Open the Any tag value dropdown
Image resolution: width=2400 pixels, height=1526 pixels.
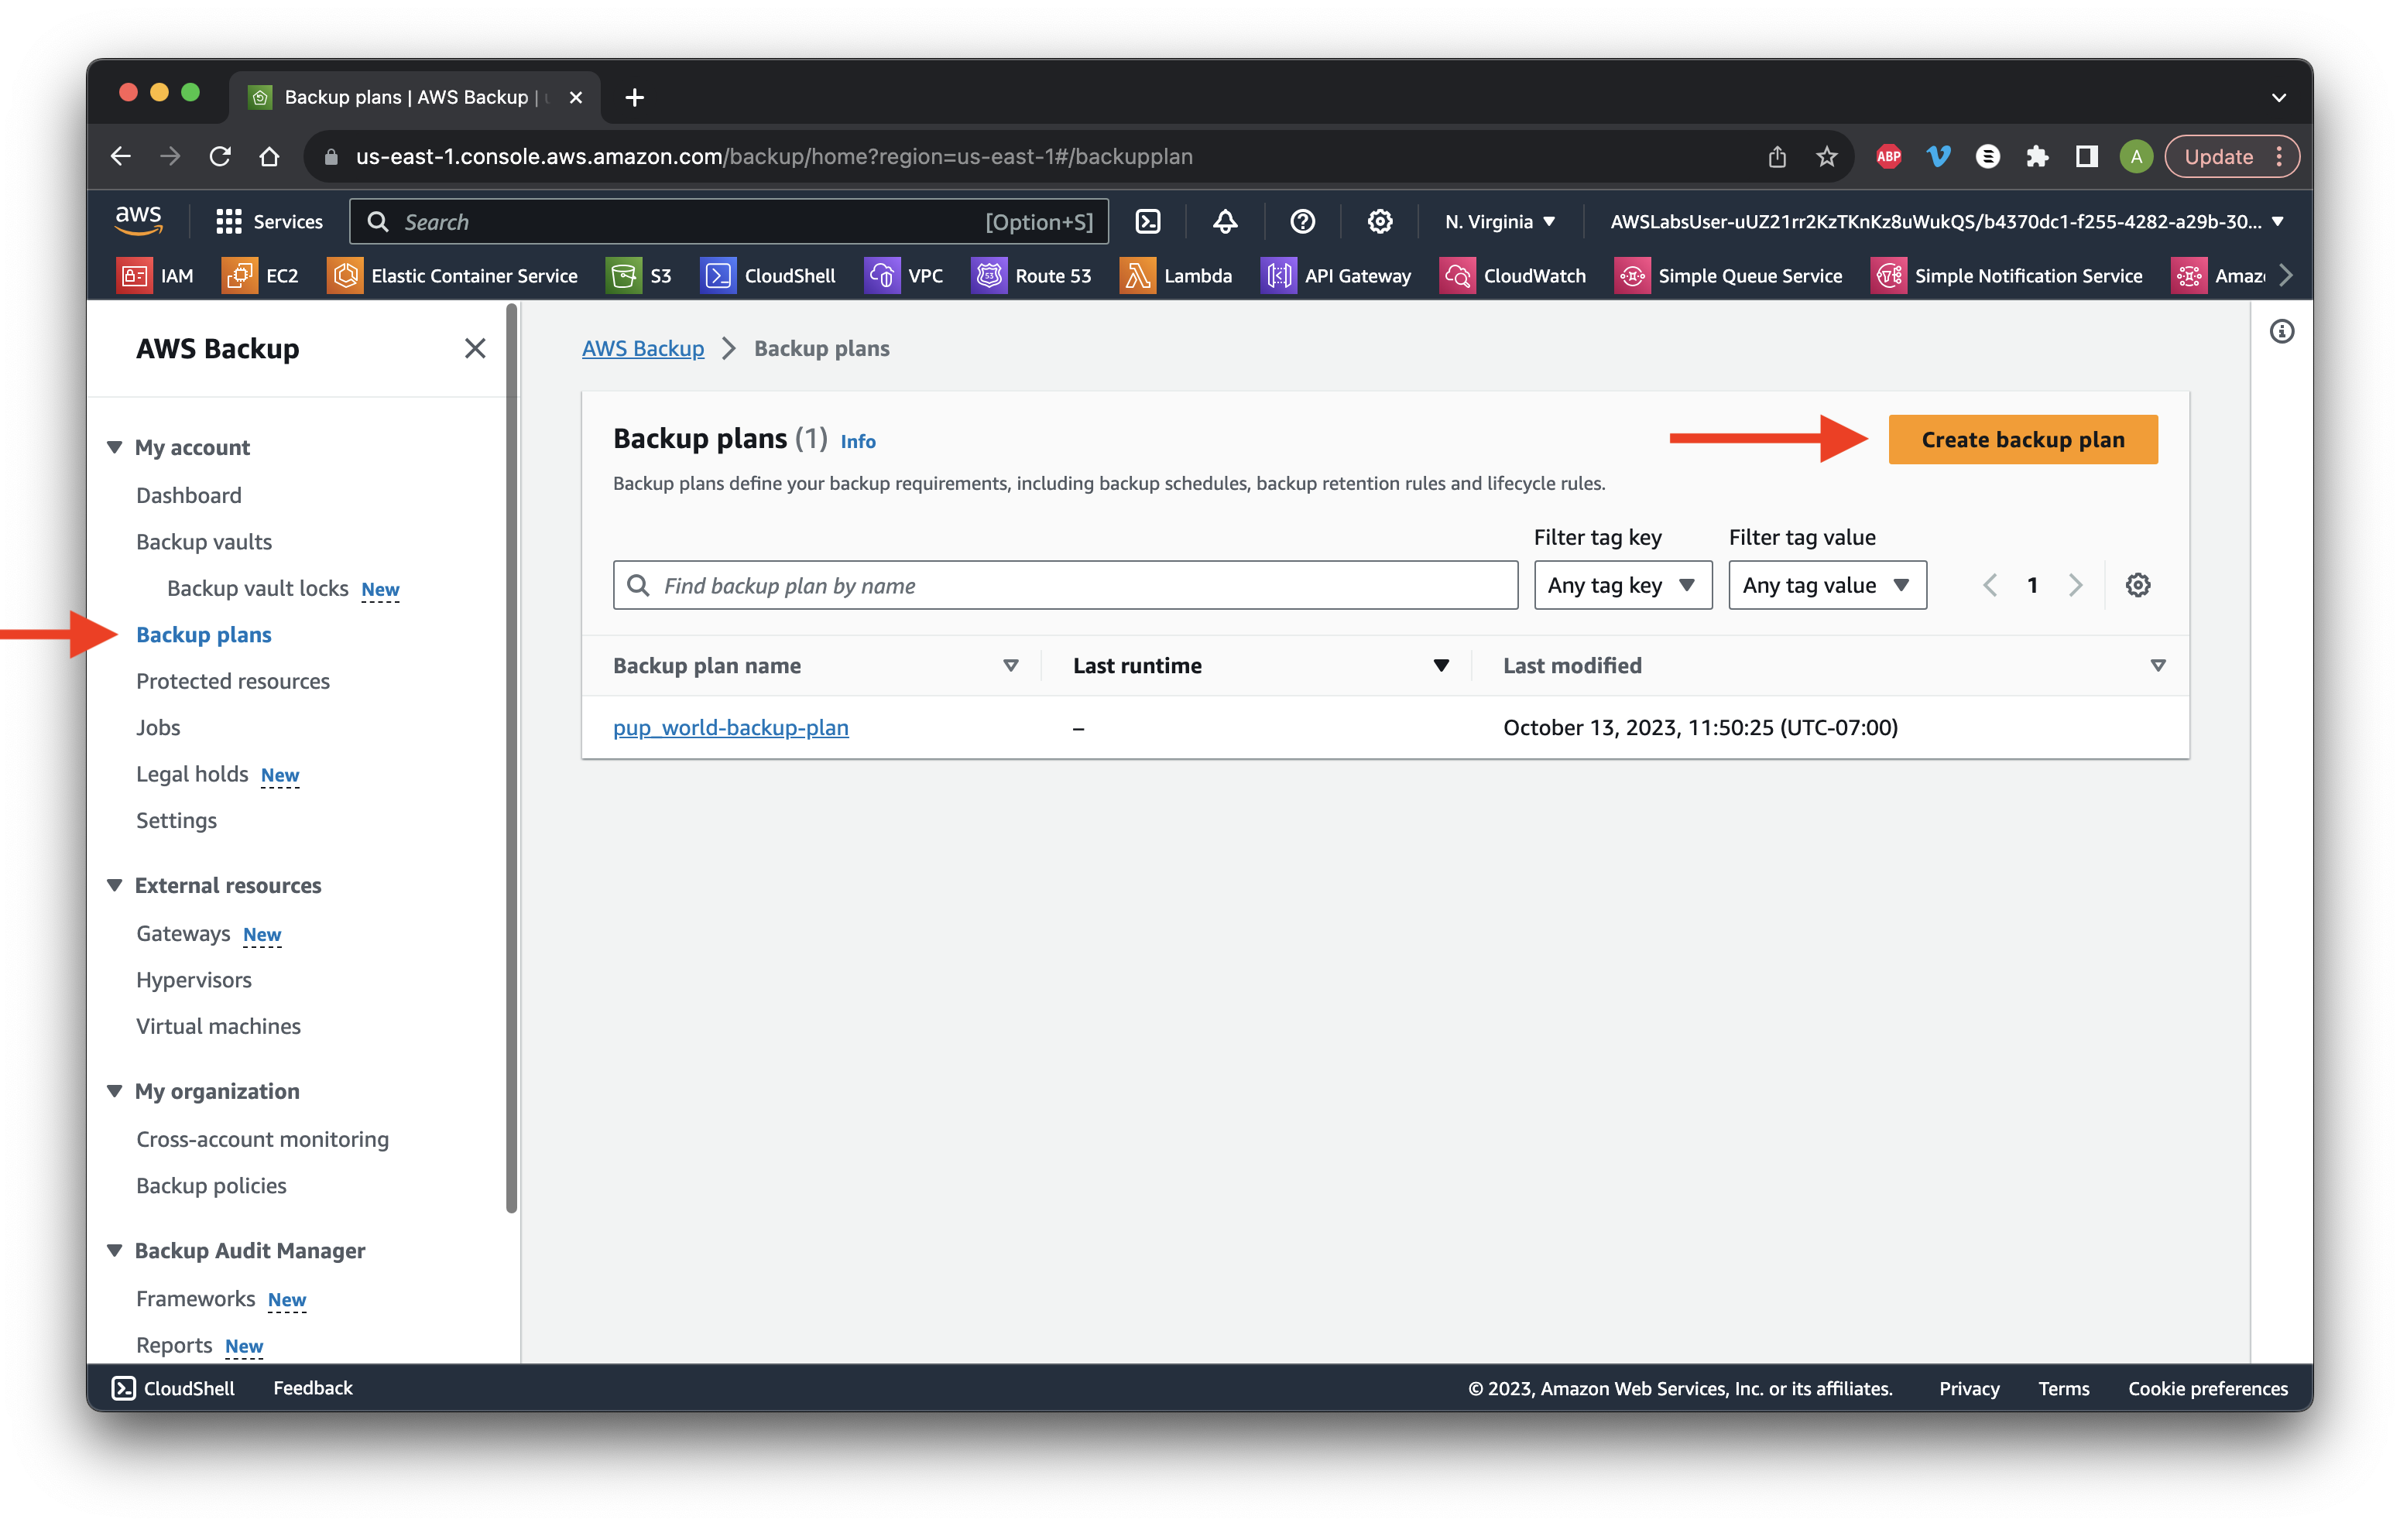(1827, 585)
